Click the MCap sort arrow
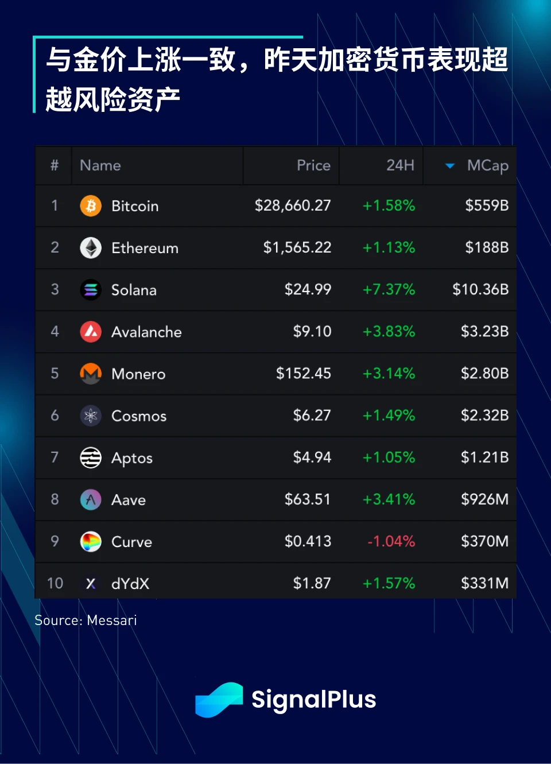Screen dimensions: 551x764 coord(450,166)
